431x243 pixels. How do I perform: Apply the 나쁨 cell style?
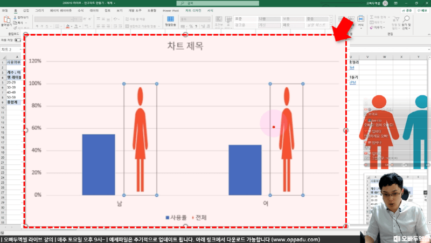coord(269,19)
